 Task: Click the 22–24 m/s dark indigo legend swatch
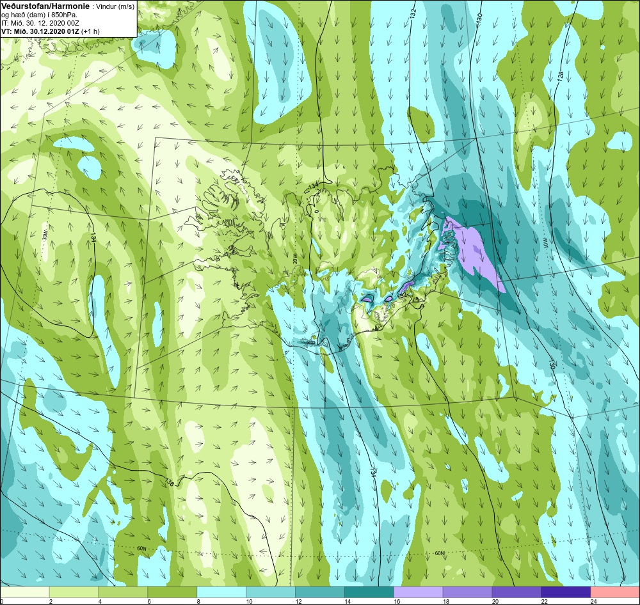(x=566, y=592)
